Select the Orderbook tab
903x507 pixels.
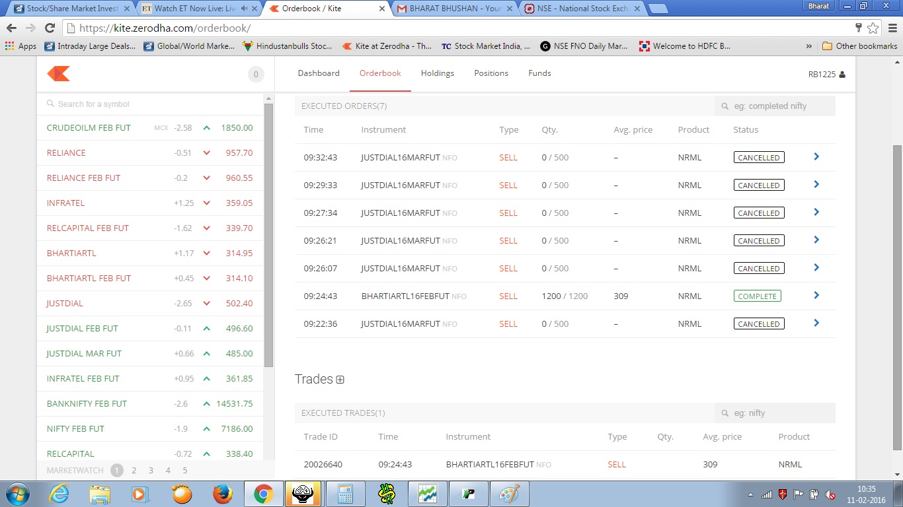coord(380,73)
